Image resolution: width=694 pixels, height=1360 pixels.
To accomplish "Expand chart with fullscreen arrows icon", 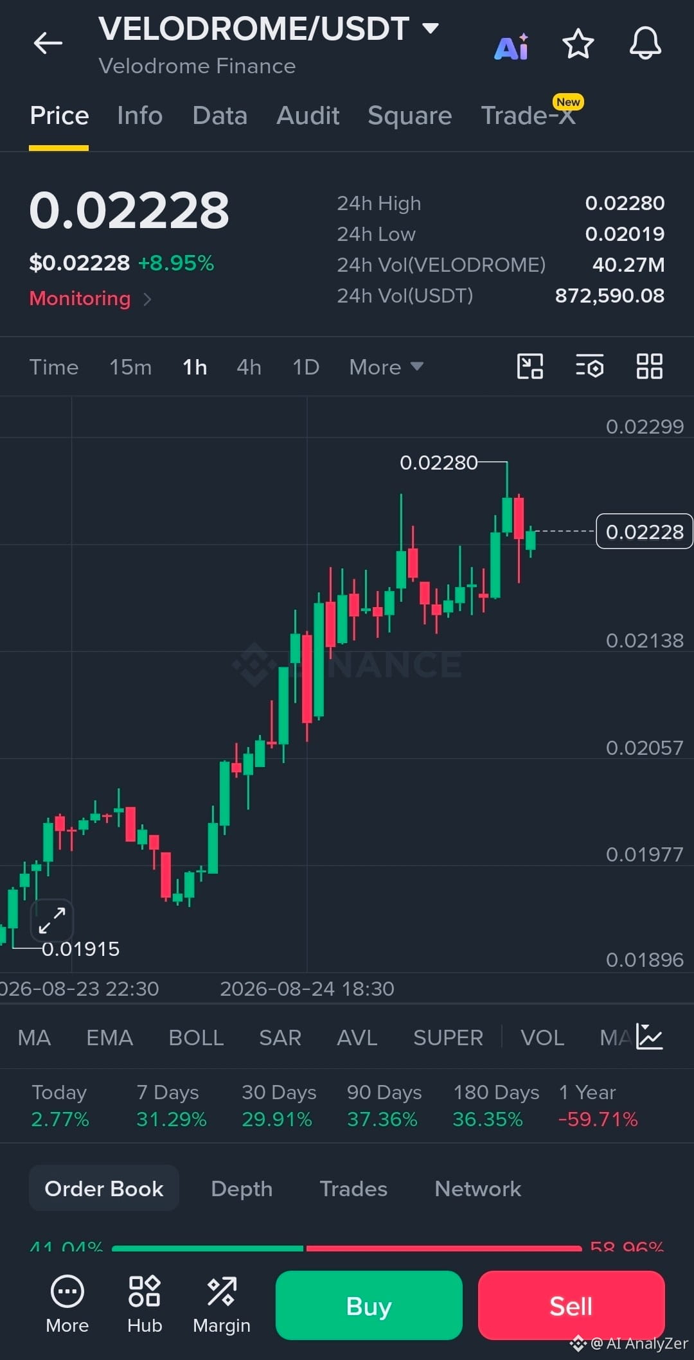I will tap(52, 921).
